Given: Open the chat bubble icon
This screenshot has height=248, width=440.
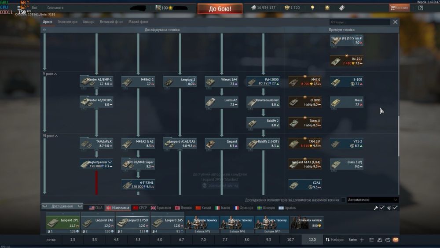Looking at the screenshot, I should point(388,240).
